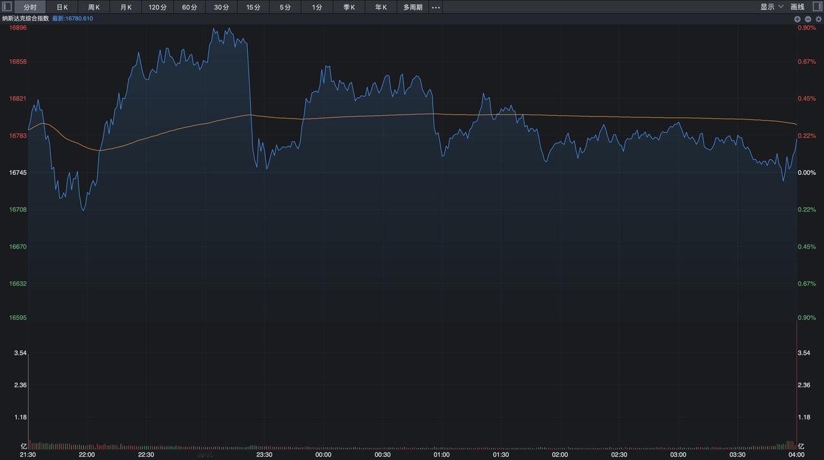Click the 00:00 time axis label
824x460 pixels.
pos(324,455)
